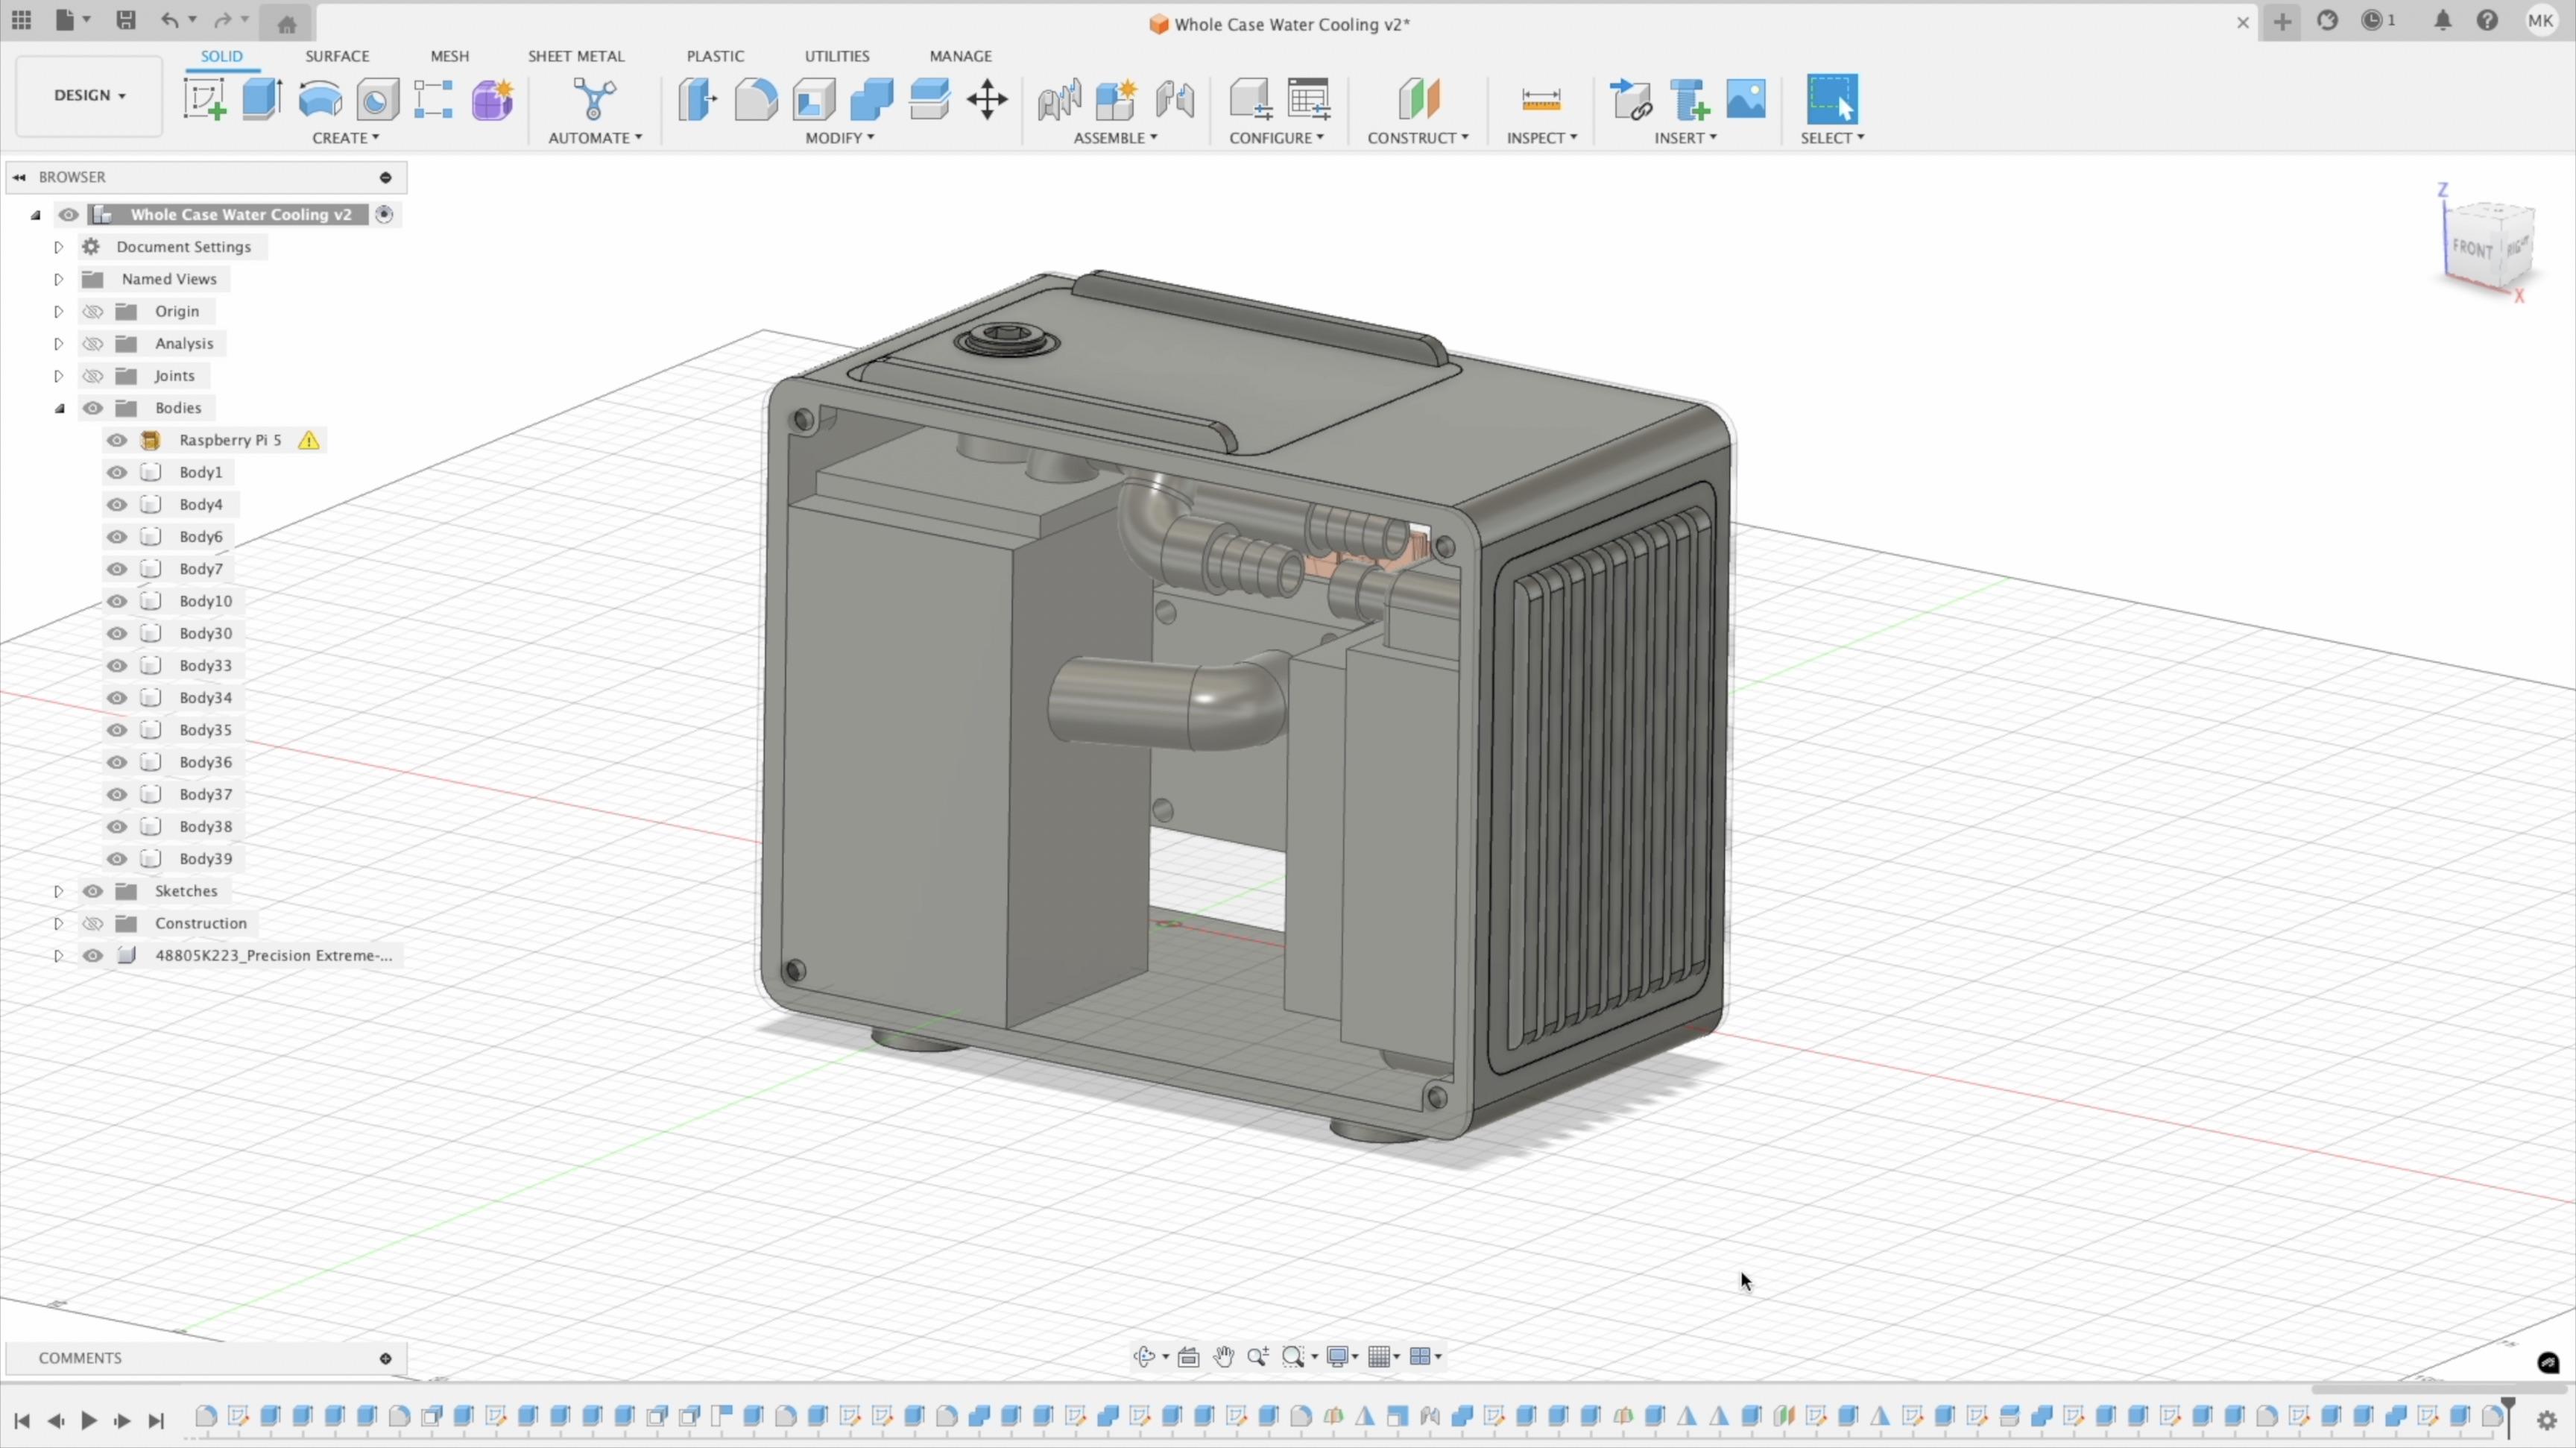Image resolution: width=2576 pixels, height=1448 pixels.
Task: Select Body30 tree item in browser
Action: tap(203, 632)
